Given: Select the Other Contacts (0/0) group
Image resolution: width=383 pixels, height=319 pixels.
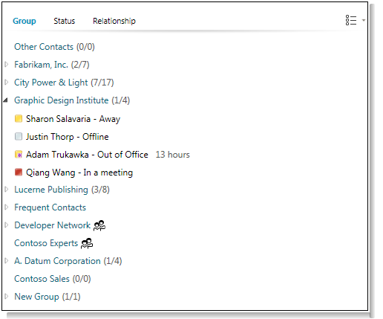Looking at the screenshot, I should [x=54, y=47].
